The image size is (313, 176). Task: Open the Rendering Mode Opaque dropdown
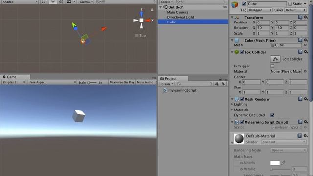[x=289, y=150]
